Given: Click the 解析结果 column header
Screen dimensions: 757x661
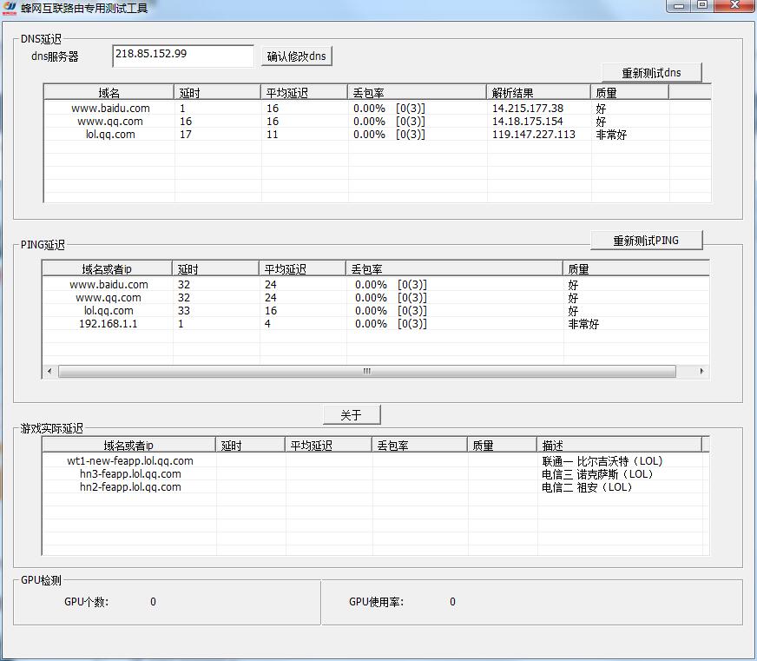Looking at the screenshot, I should (538, 93).
